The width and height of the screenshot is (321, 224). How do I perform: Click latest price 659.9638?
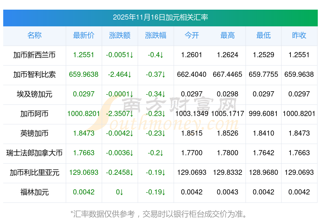tap(84, 75)
